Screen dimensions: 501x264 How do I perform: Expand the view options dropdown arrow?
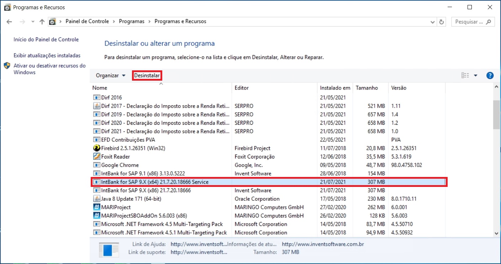(476, 75)
